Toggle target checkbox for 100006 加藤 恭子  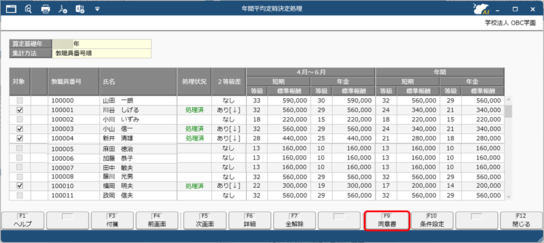click(20, 158)
